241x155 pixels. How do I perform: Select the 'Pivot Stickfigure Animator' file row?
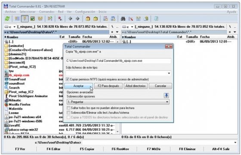(34, 96)
